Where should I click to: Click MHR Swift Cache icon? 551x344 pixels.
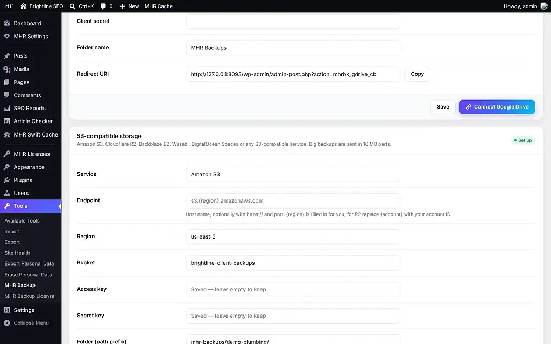point(6,134)
